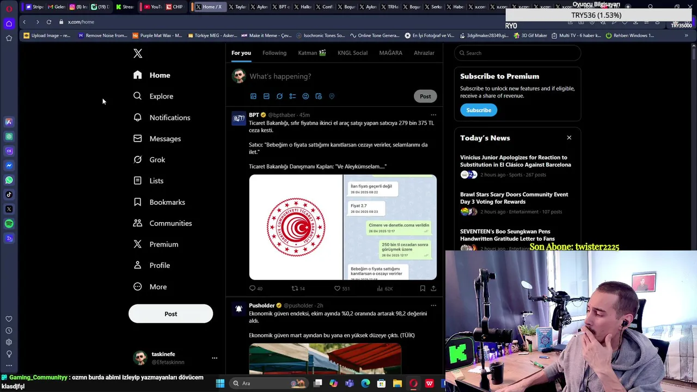Switch to the KNGL Social tab
The image size is (697, 392).
[x=352, y=53]
